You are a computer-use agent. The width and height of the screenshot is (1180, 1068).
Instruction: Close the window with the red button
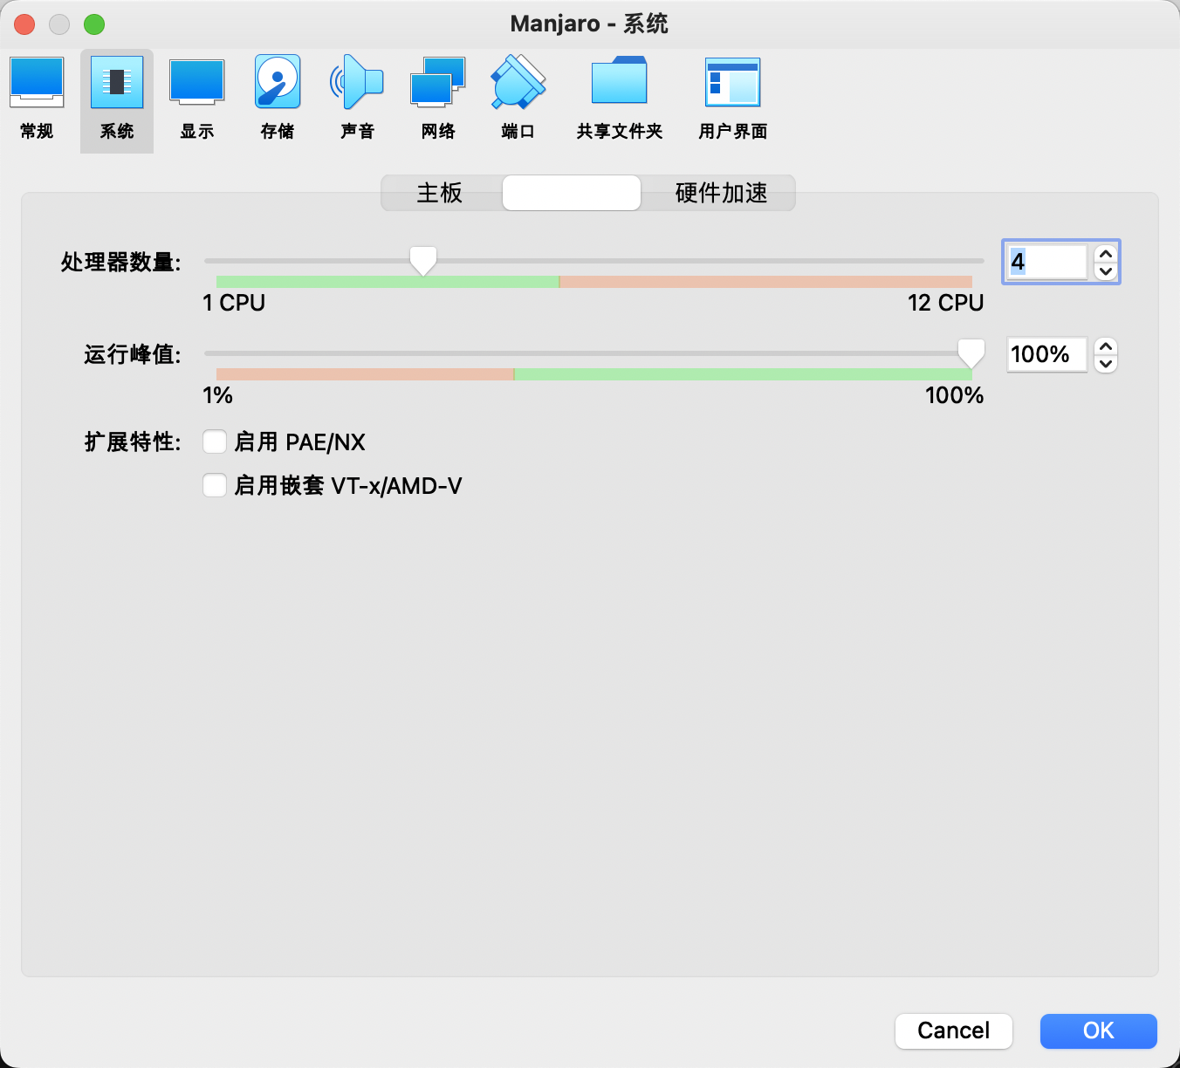click(x=24, y=24)
